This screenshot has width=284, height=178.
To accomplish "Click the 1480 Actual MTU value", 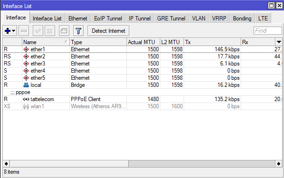I will (x=153, y=99).
